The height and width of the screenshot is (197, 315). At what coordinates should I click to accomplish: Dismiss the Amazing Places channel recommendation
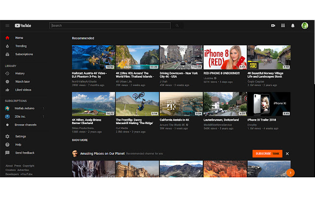coord(287,154)
